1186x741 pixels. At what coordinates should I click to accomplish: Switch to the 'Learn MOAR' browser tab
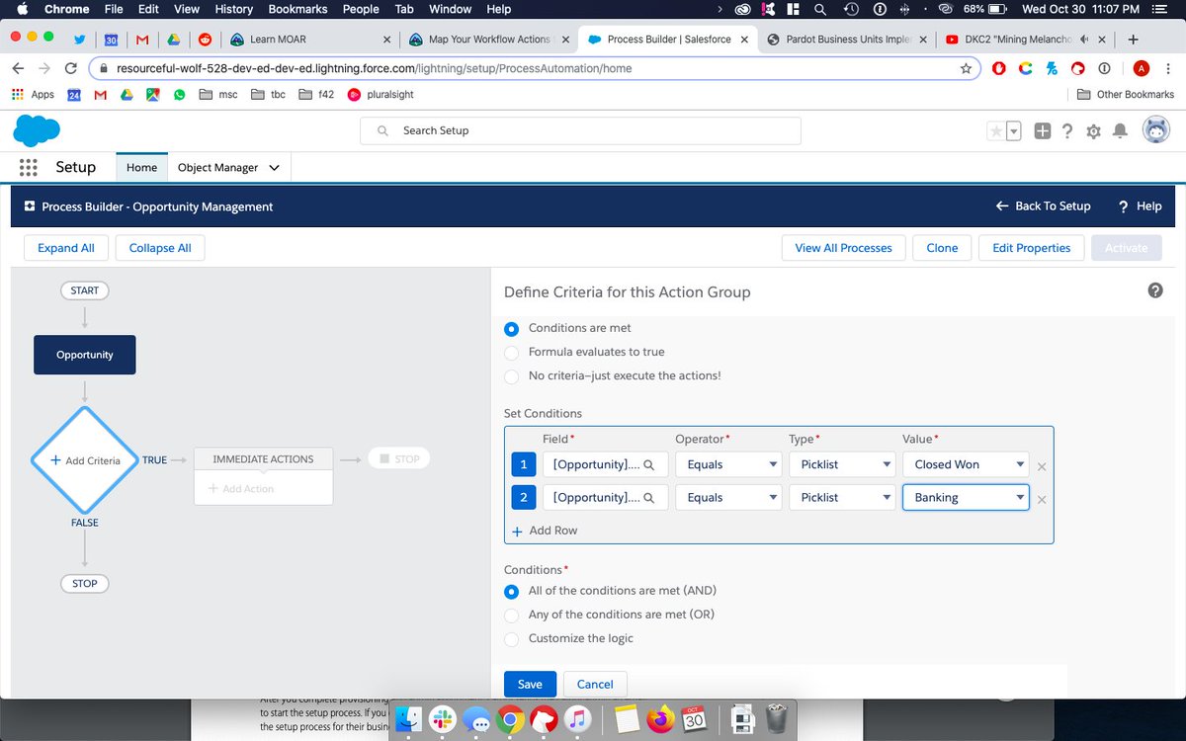[x=311, y=40]
